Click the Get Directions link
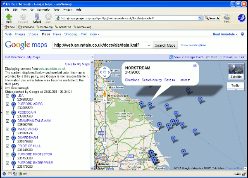 [15, 57]
